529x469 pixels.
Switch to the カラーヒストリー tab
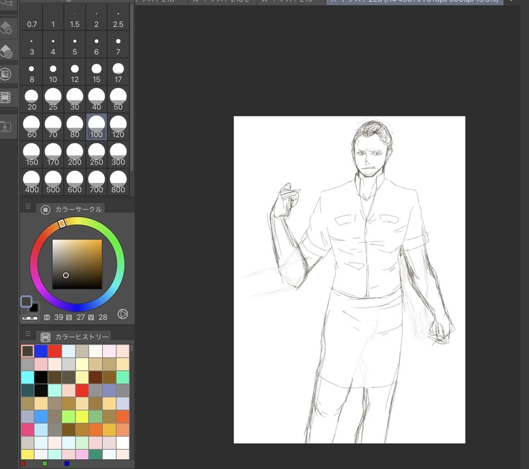[x=82, y=337]
